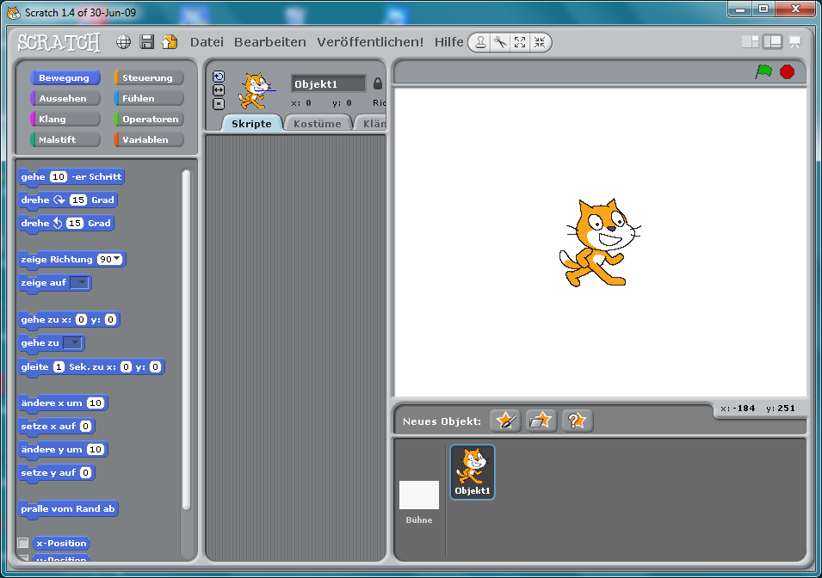Click the share project folder icon

tap(170, 42)
